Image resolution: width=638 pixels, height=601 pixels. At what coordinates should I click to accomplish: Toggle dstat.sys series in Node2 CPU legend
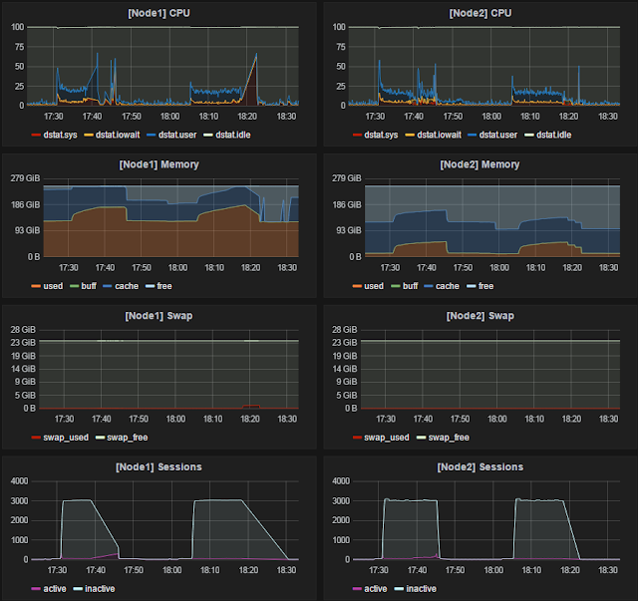[375, 135]
